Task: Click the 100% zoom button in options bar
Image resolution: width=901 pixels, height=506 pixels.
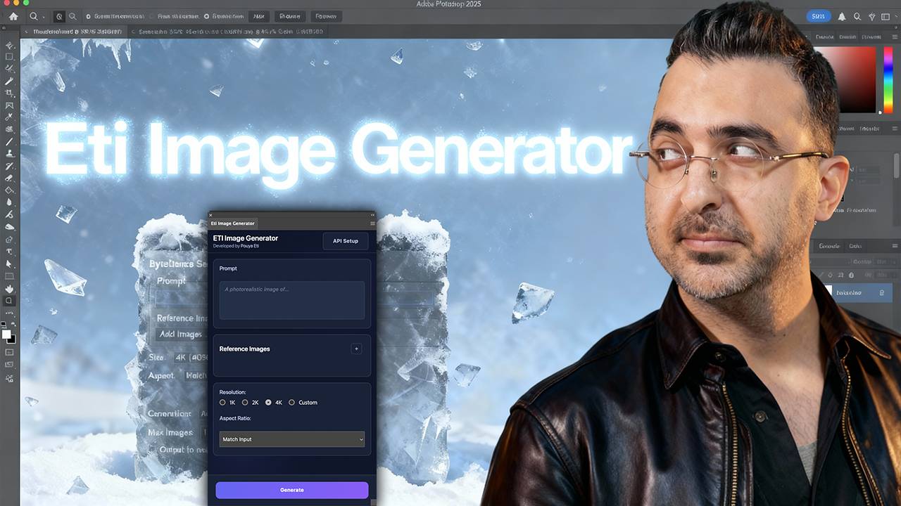Action: [x=258, y=16]
